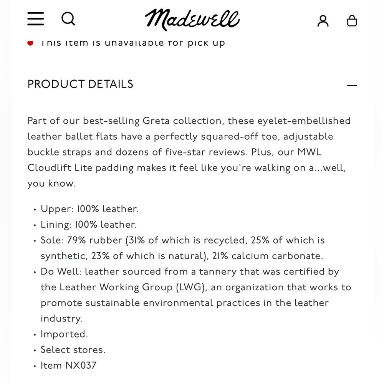Click the 'Select stores.' bullet item
The width and height of the screenshot is (384, 384).
tap(73, 350)
